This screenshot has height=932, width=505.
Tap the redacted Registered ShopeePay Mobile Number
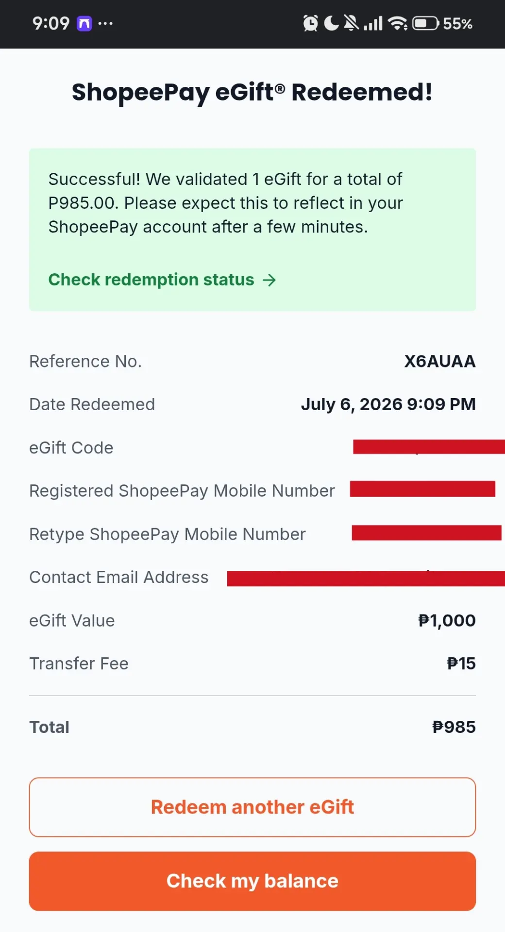click(422, 489)
